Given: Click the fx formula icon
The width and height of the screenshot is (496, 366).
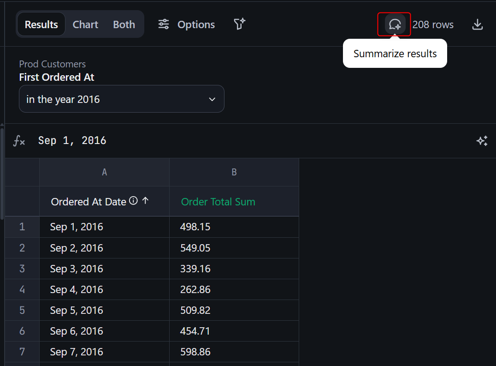Looking at the screenshot, I should 19,141.
